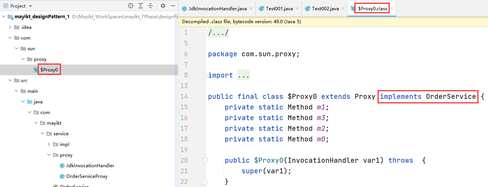Click the OrderService interface name in code
The height and width of the screenshot is (187, 488).
coord(451,97)
